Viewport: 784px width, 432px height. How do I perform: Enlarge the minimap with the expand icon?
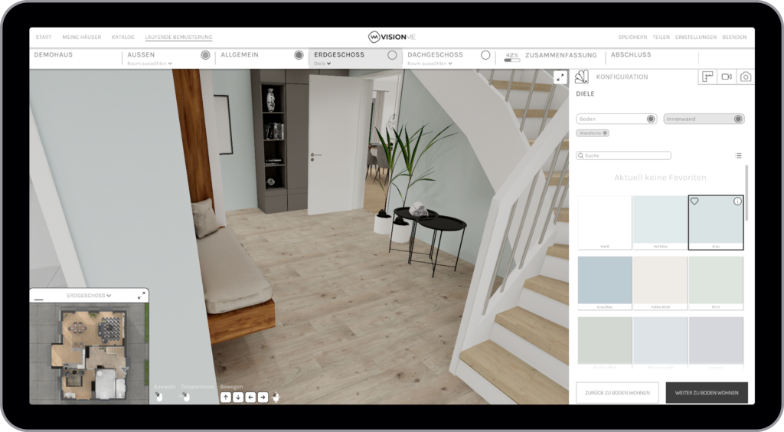point(141,295)
